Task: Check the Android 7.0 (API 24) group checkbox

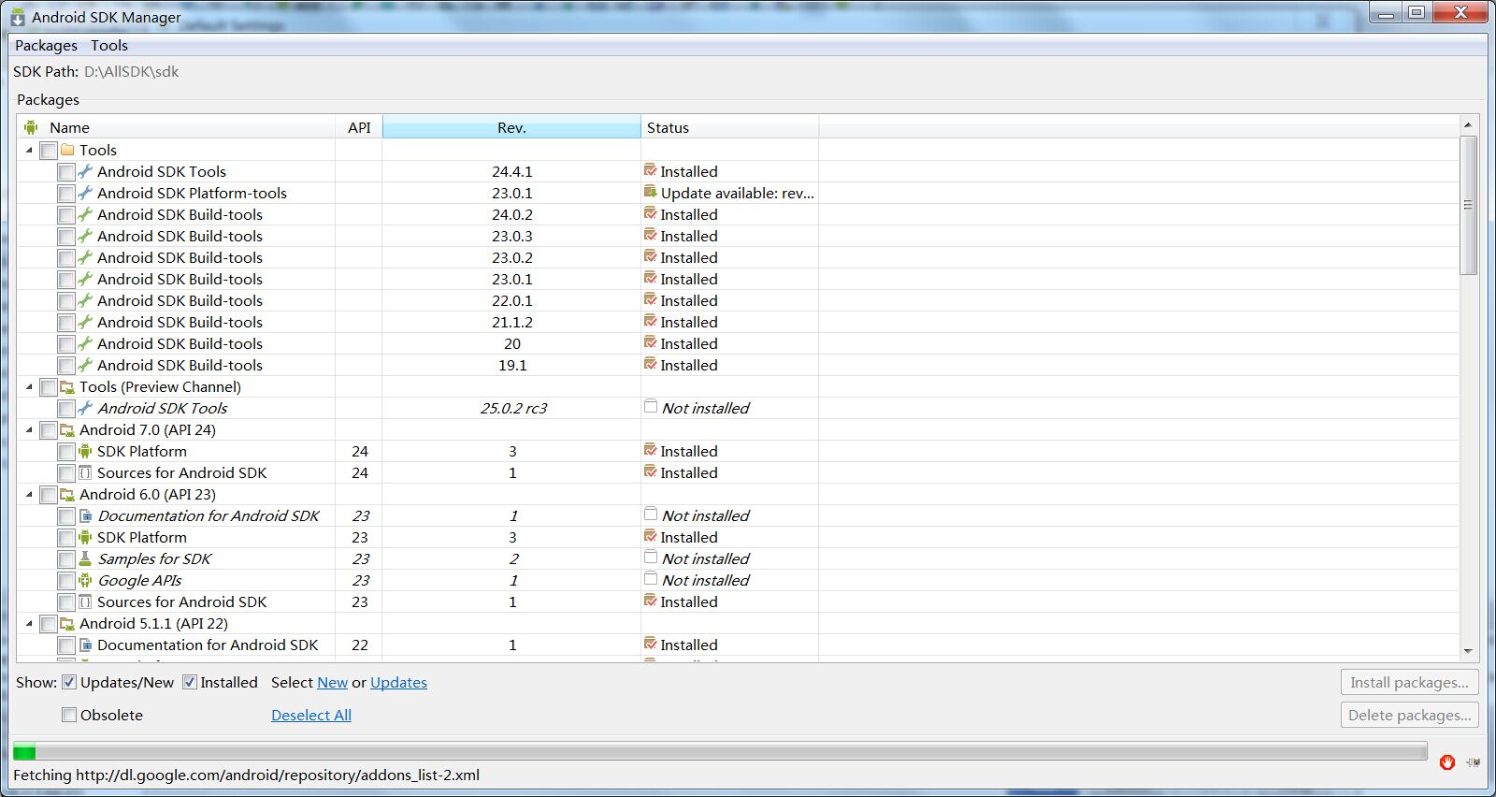Action: coord(48,430)
